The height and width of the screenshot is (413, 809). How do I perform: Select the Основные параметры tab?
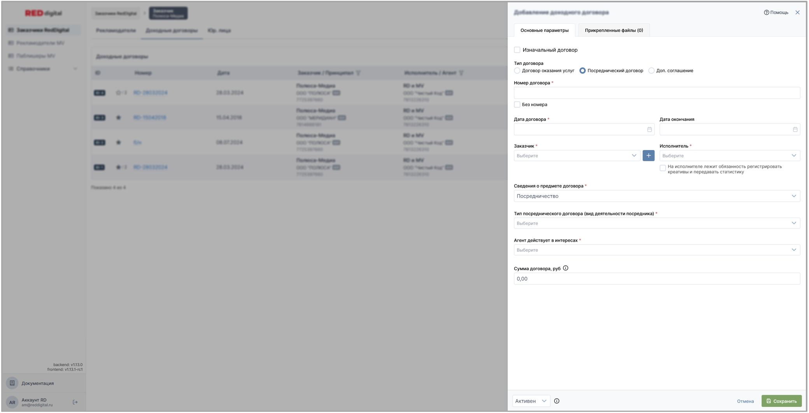coord(544,30)
